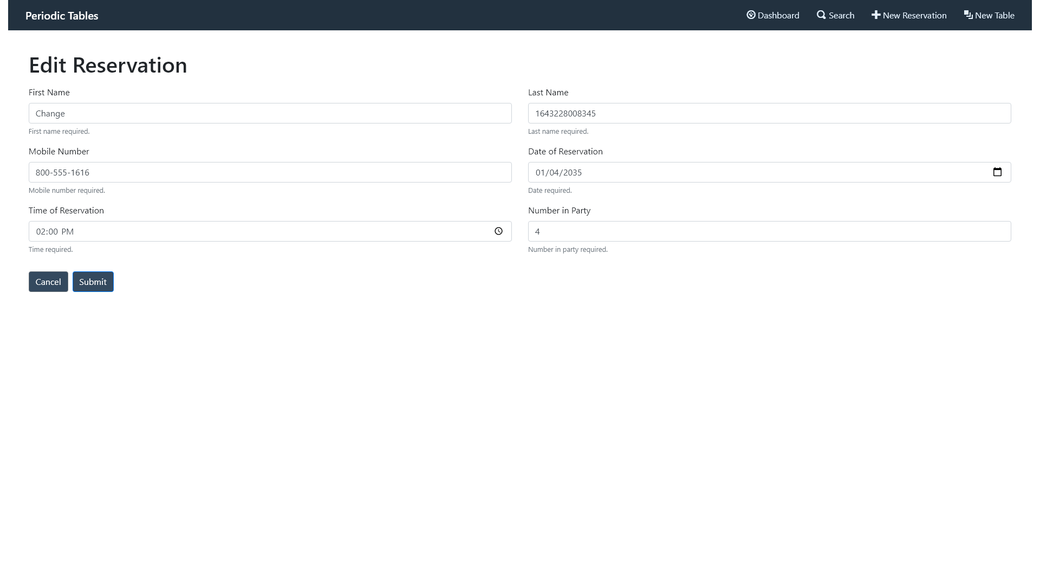Click the Date of Reservation field value

[558, 172]
